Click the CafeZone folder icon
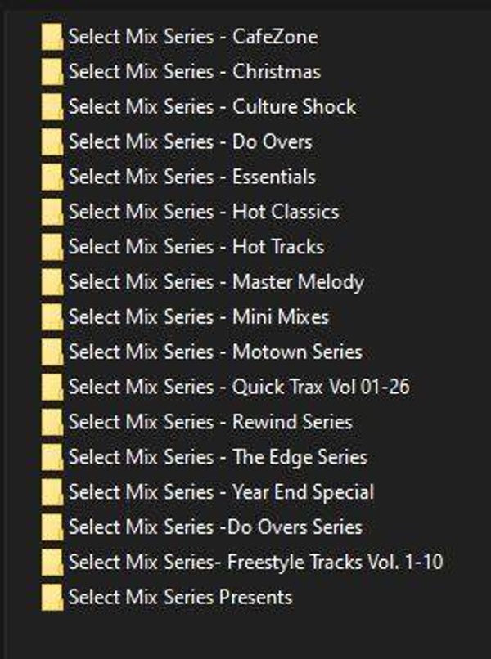 click(x=52, y=37)
